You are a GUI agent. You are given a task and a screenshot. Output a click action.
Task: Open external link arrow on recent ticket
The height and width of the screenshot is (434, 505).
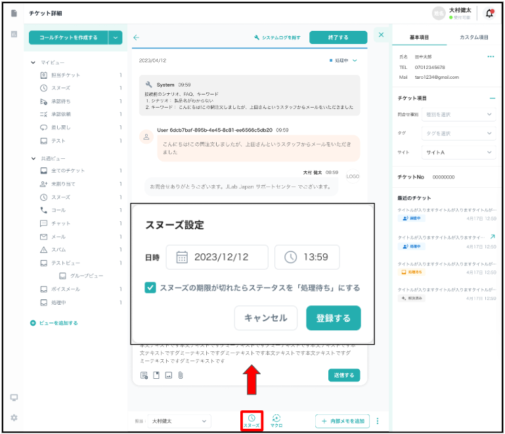pyautogui.click(x=493, y=236)
